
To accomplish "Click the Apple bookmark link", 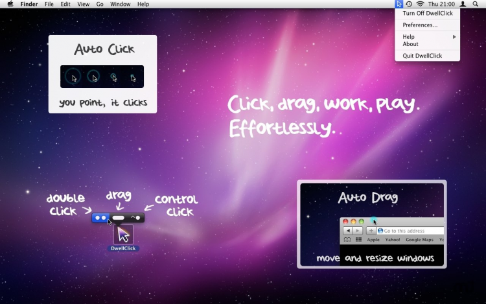I will (x=373, y=240).
